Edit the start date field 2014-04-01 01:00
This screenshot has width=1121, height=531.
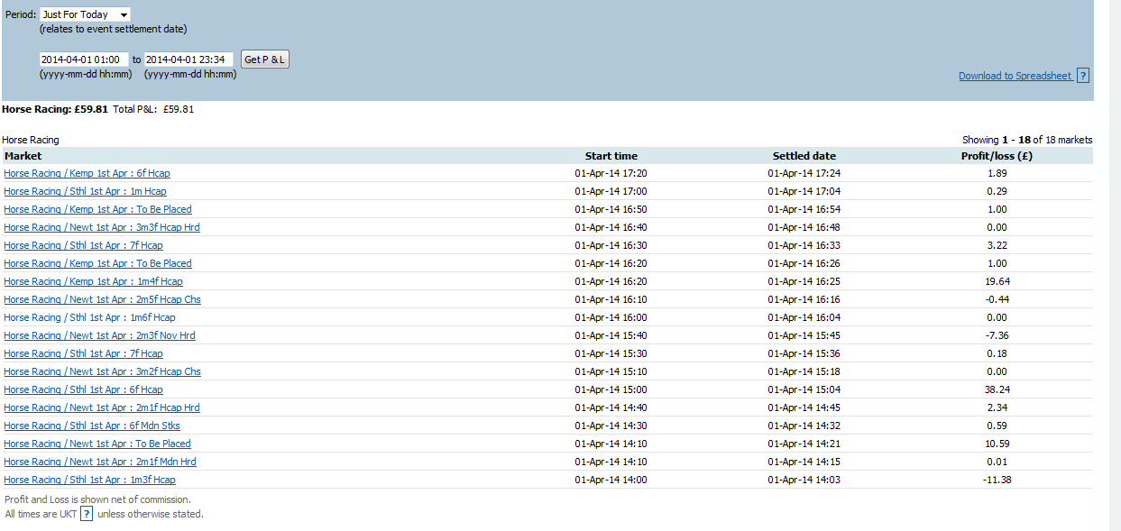click(85, 60)
